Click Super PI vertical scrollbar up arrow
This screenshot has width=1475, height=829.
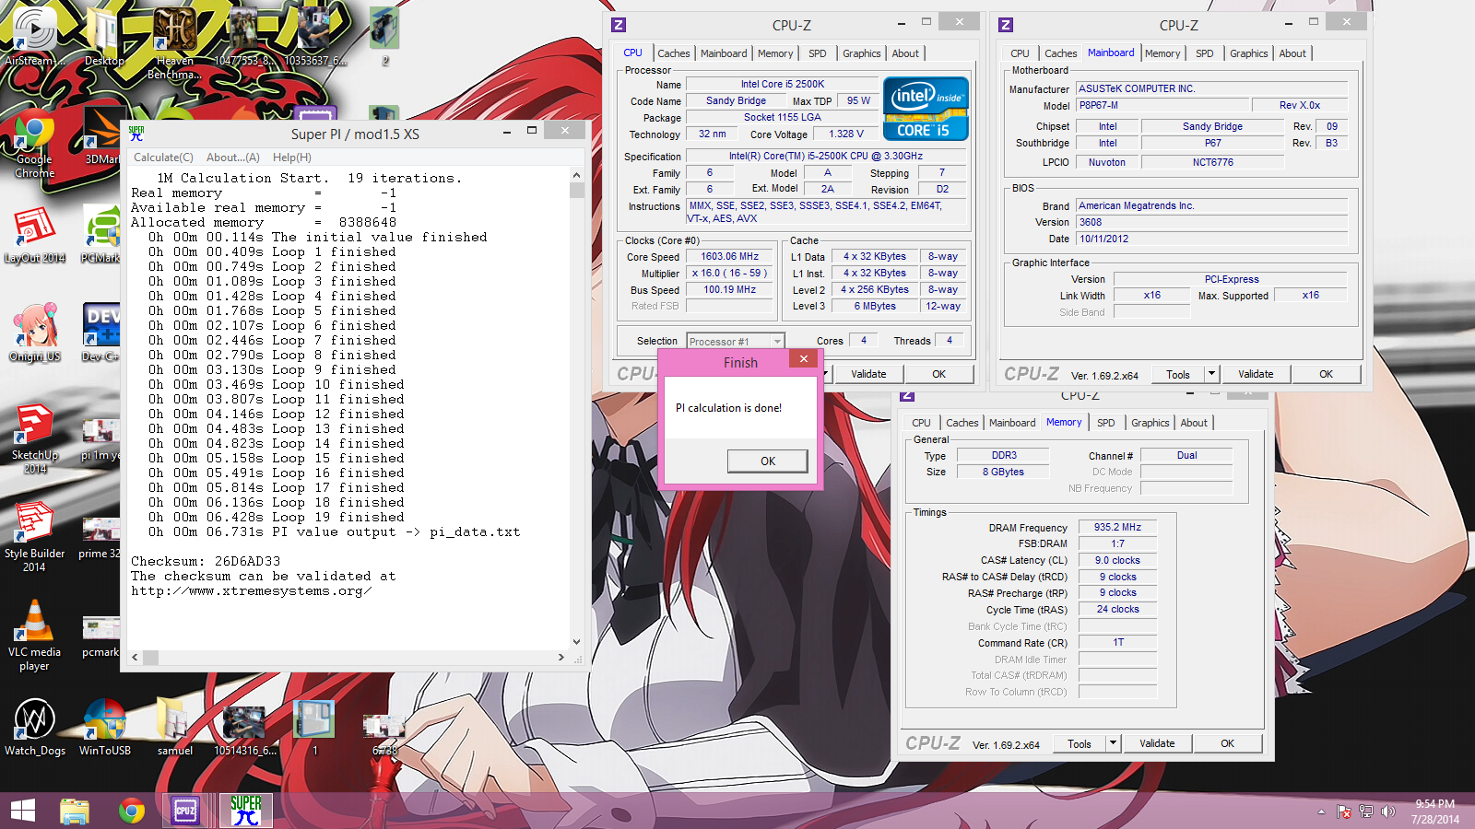point(576,175)
